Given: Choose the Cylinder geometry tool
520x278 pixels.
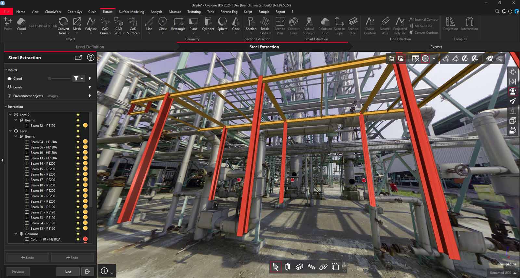Looking at the screenshot, I should pos(208,25).
